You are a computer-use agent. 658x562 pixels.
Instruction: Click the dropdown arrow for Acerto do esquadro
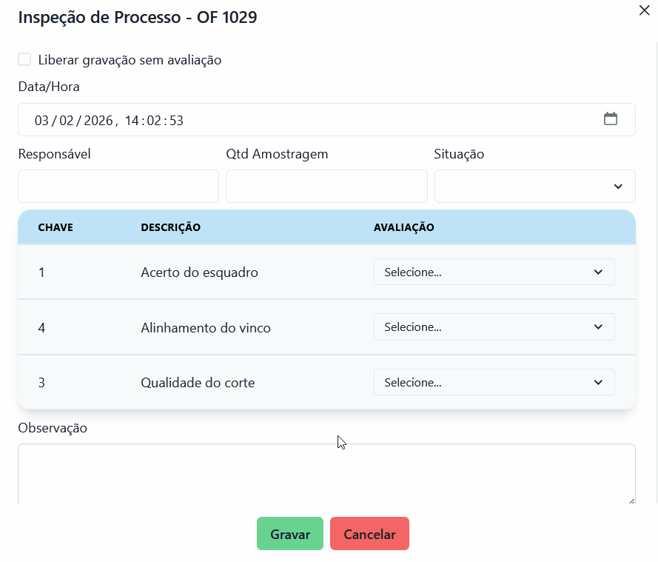click(x=598, y=272)
